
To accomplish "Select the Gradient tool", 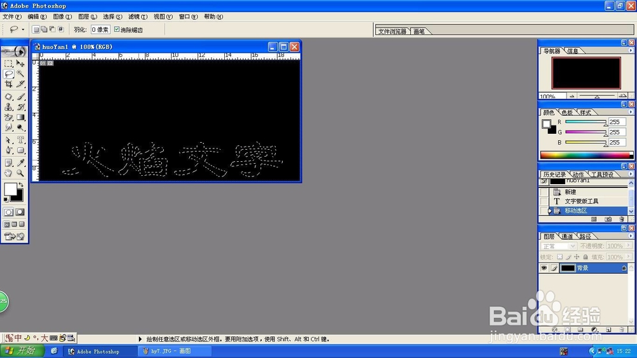I will (x=20, y=117).
